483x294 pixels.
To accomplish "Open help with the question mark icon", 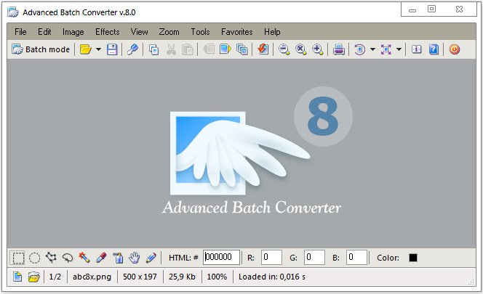I will tap(434, 49).
